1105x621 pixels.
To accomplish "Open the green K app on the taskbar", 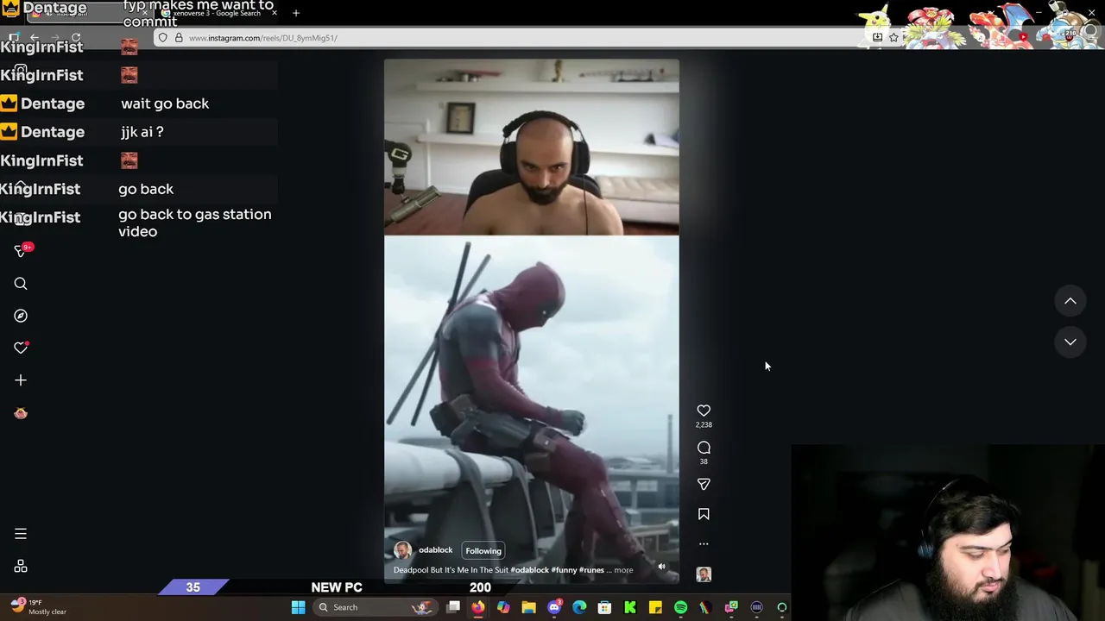I will (x=630, y=607).
